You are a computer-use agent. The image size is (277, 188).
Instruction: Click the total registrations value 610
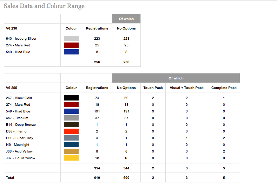(x=97, y=177)
